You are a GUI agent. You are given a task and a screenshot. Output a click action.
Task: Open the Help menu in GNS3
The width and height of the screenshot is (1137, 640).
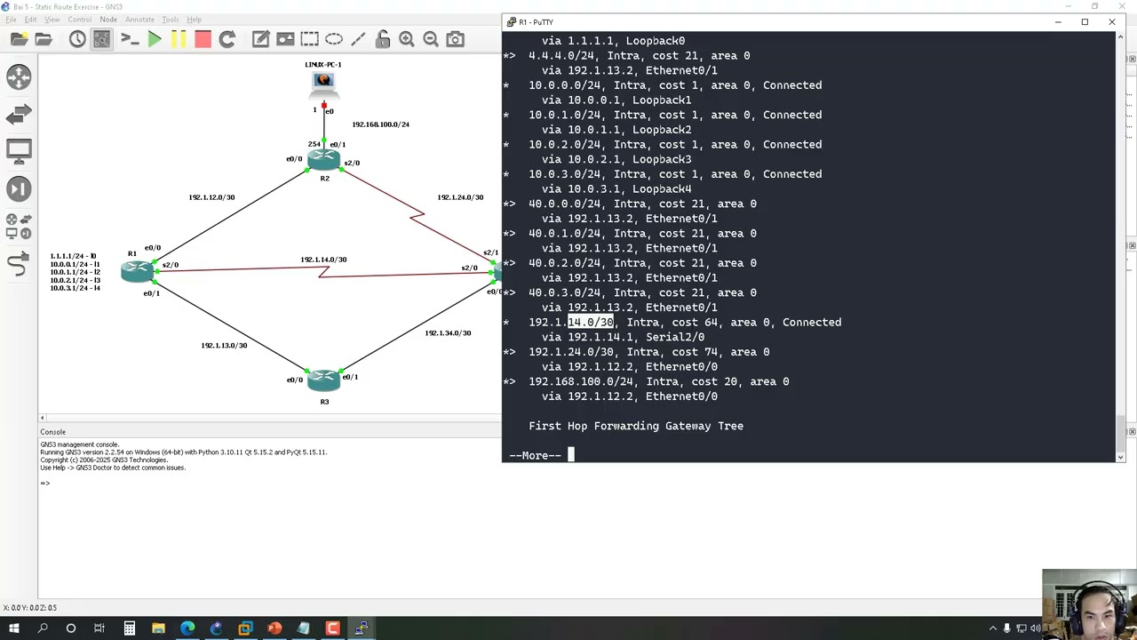coord(194,20)
